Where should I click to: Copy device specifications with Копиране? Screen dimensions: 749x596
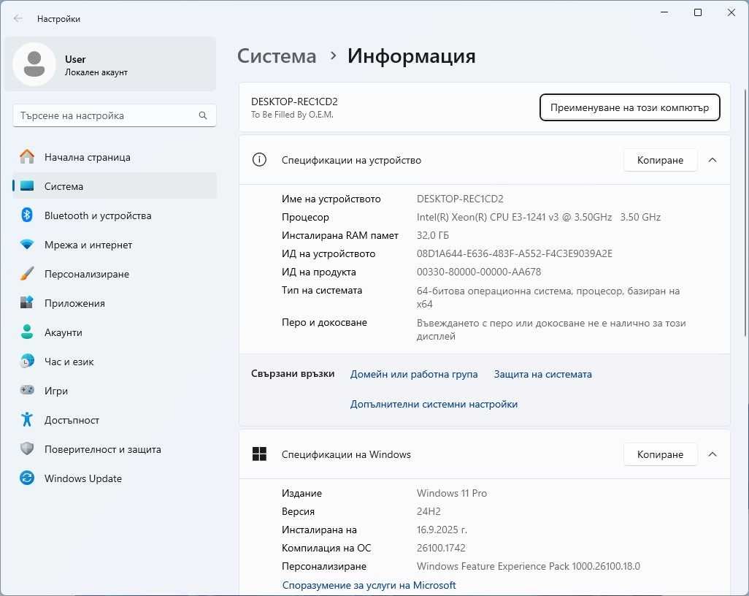(660, 160)
